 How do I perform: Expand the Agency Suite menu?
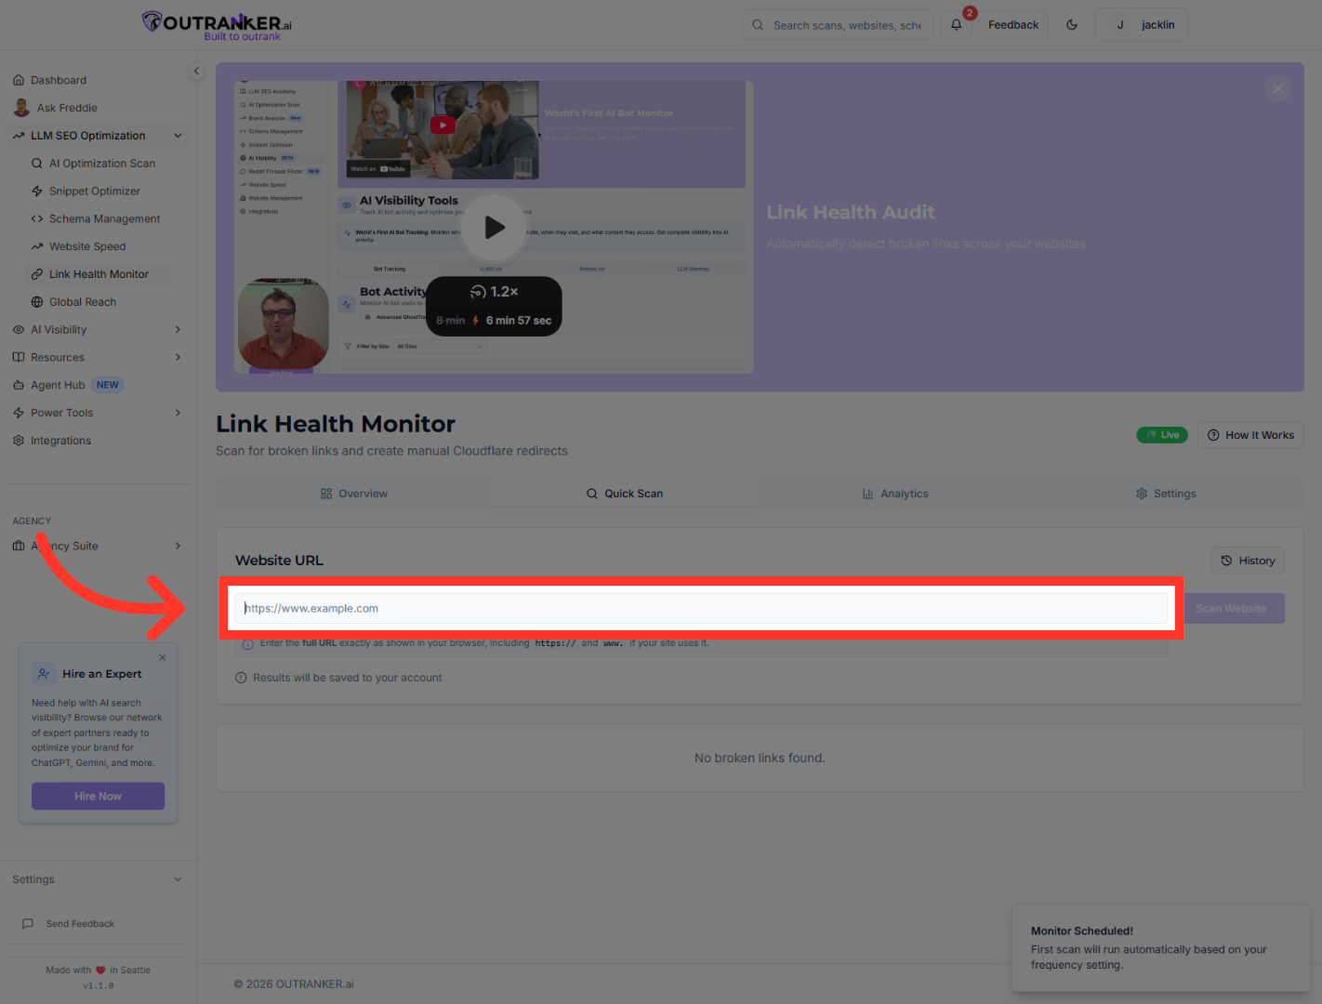coord(99,546)
